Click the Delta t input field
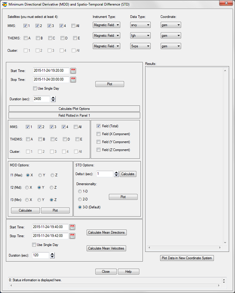The image size is (235, 293). [104, 174]
